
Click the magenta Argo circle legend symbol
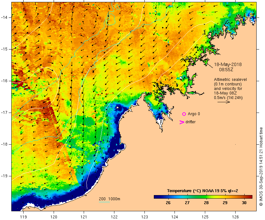tap(184, 114)
